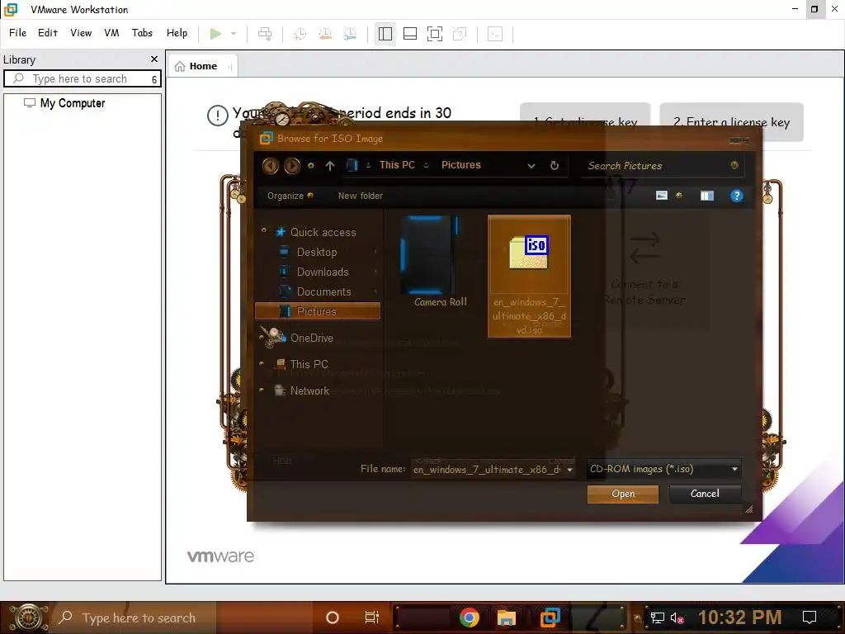The height and width of the screenshot is (634, 845).
Task: Click the Cancel button
Action: tap(705, 494)
